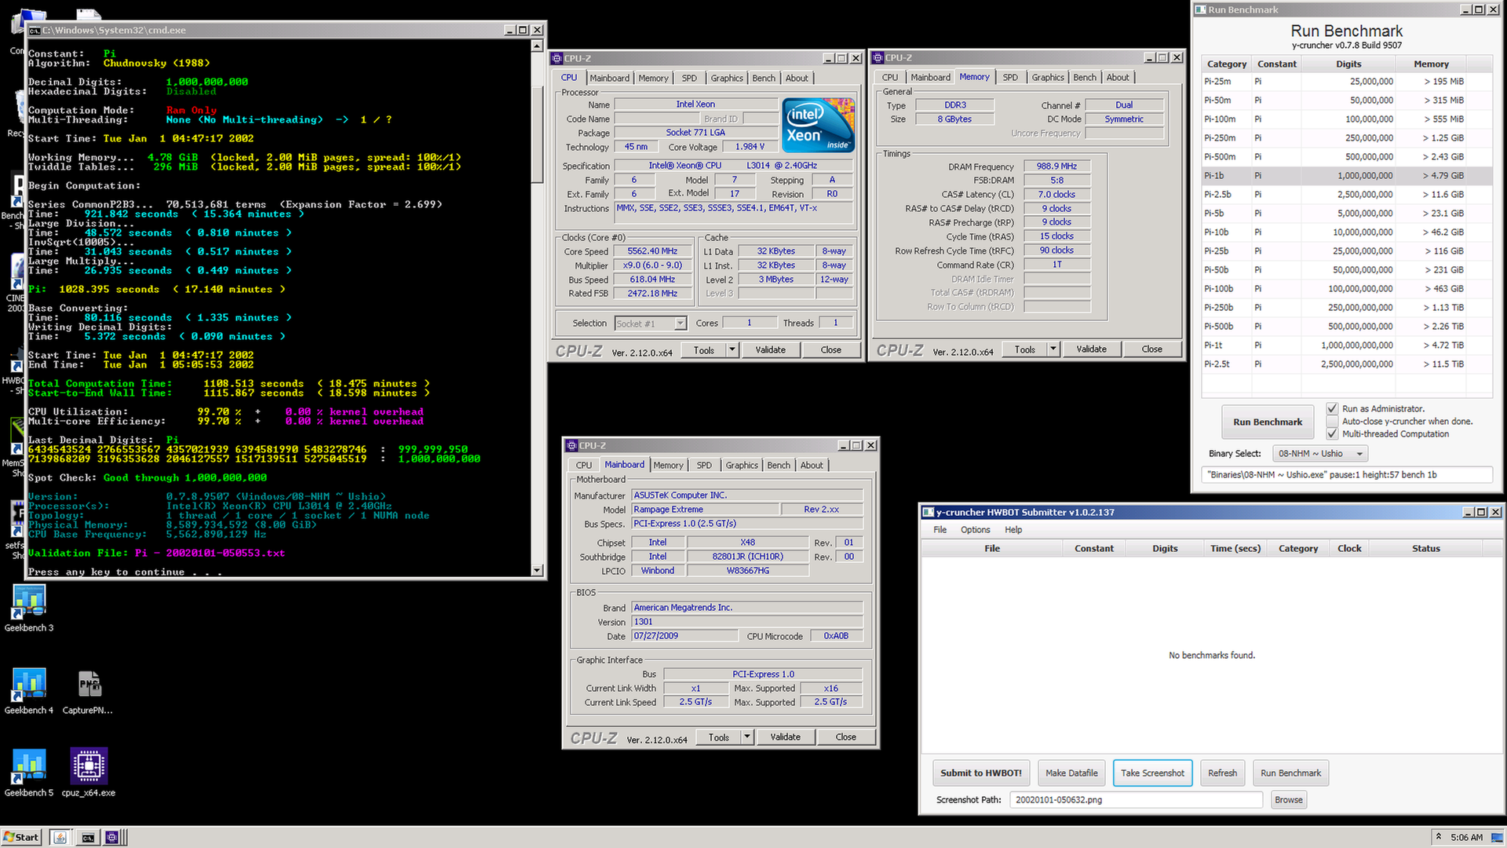Click Close in CPU-Z Memory window
The height and width of the screenshot is (848, 1507).
click(1151, 349)
